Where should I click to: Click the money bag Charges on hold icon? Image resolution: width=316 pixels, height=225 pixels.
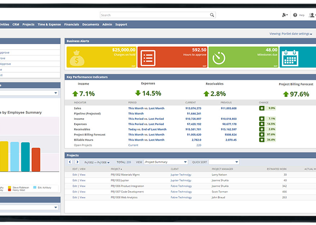(x=77, y=58)
